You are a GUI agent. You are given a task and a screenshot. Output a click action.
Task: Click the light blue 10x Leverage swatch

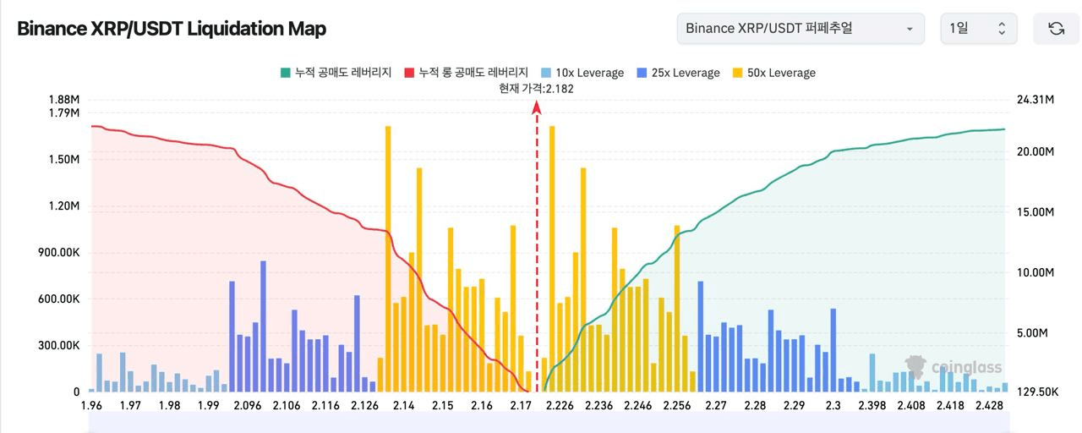pos(545,73)
